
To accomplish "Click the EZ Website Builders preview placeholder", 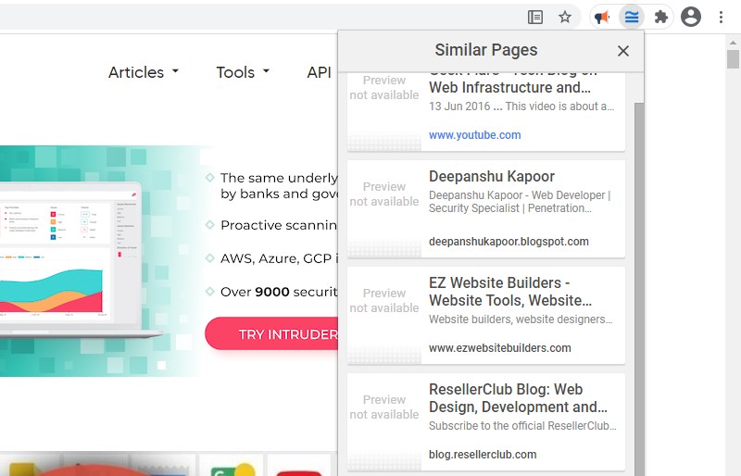I will (x=384, y=315).
